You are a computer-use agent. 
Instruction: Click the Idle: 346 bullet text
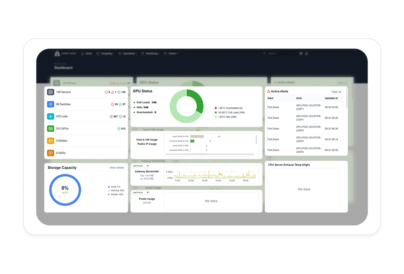[142, 107]
